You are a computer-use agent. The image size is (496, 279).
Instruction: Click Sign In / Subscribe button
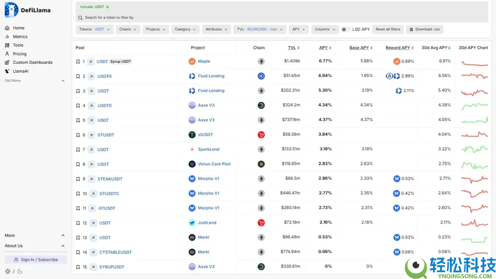[36, 260]
